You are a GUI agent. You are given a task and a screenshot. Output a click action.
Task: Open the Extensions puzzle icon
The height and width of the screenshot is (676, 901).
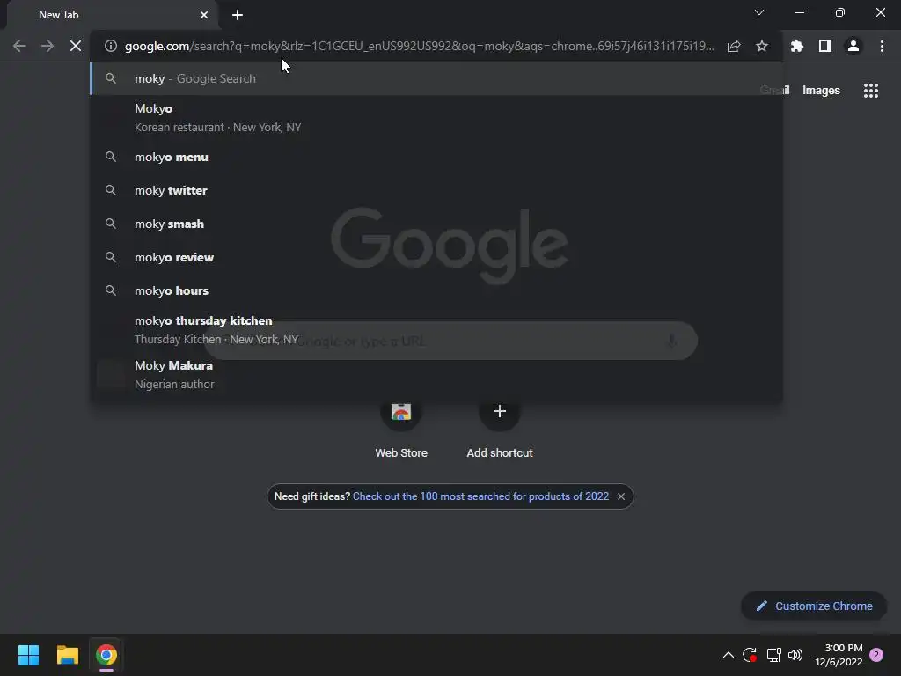pyautogui.click(x=796, y=46)
